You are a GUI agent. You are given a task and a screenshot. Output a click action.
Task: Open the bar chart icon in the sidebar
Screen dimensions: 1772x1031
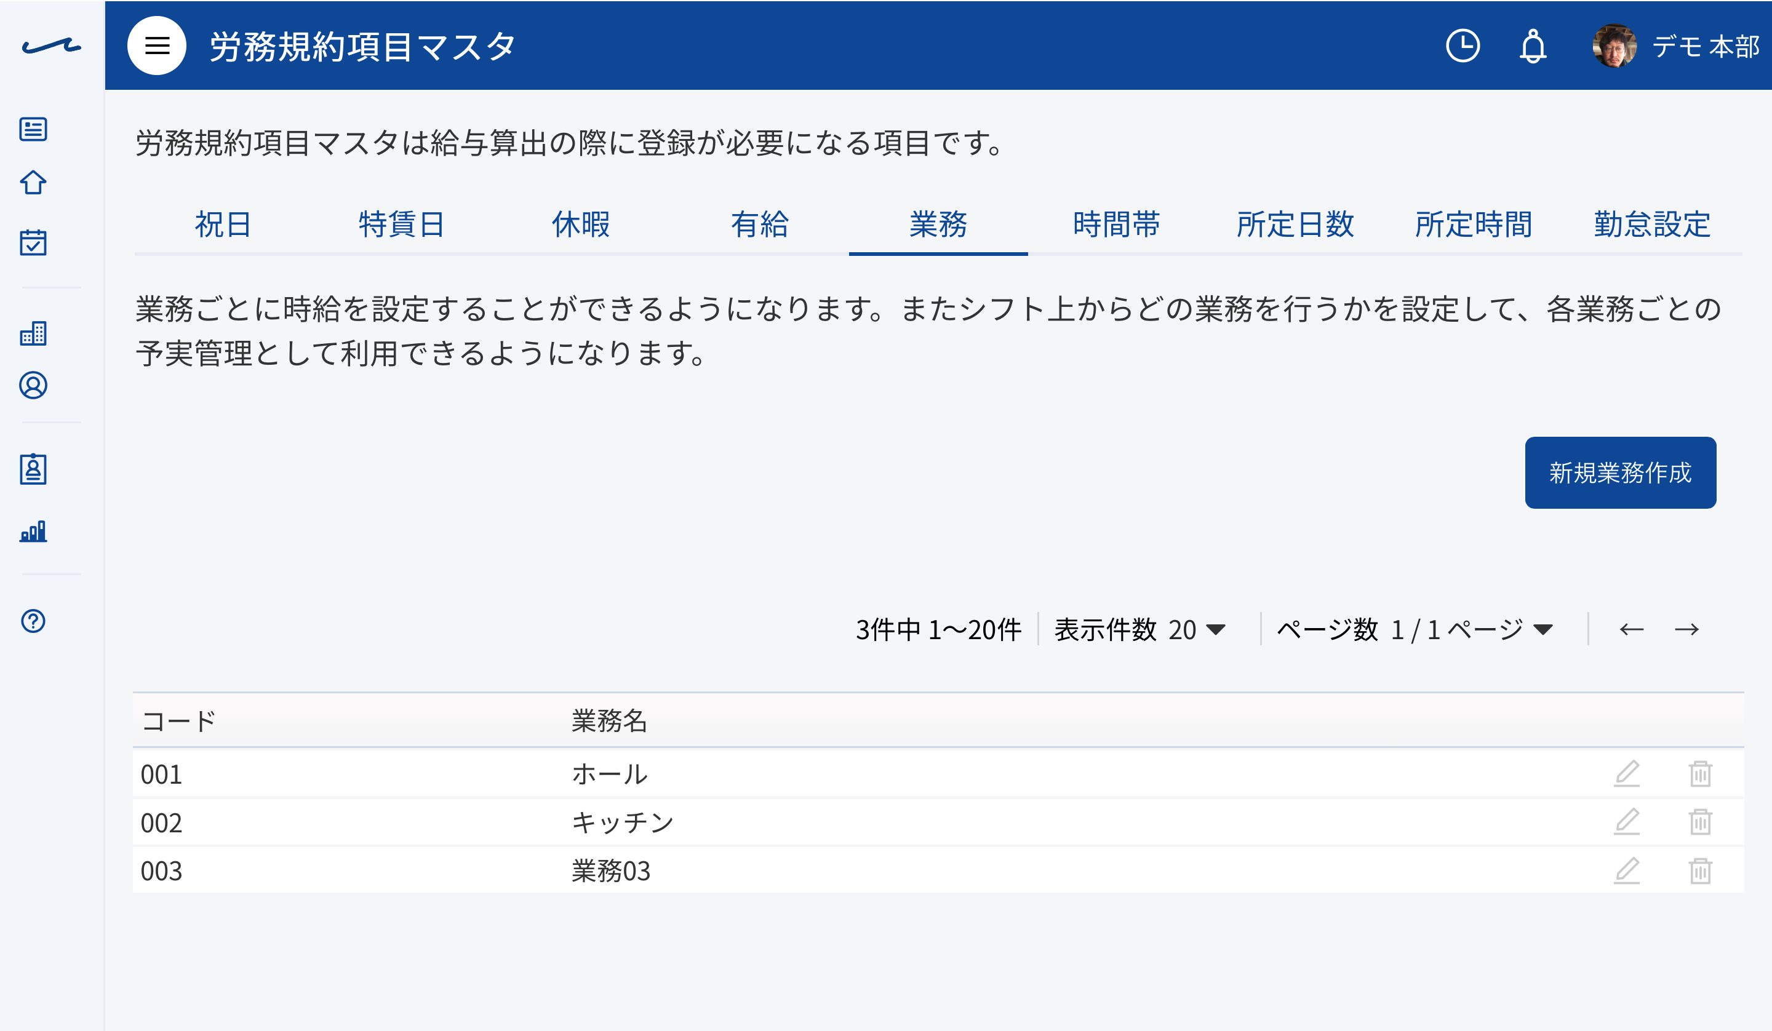(x=33, y=531)
